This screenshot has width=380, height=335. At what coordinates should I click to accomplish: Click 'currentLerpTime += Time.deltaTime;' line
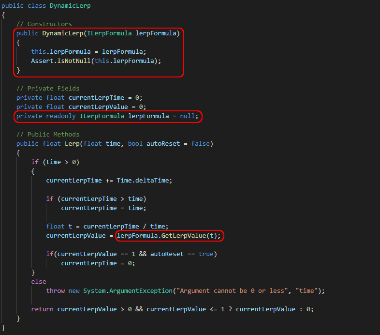tap(109, 181)
